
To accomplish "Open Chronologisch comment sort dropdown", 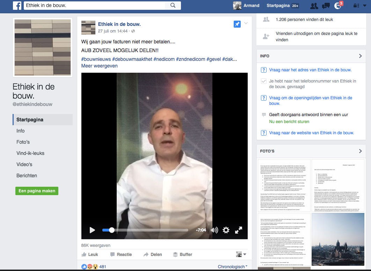I will (x=232, y=266).
